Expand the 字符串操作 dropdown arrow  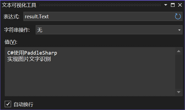coord(179,30)
